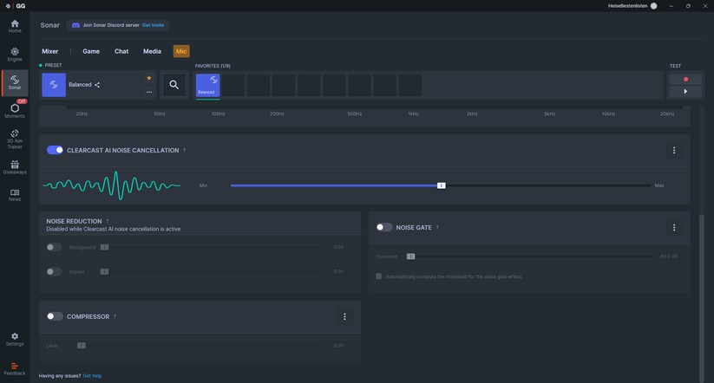Open Compressor more options menu
The height and width of the screenshot is (383, 714).
click(x=344, y=316)
